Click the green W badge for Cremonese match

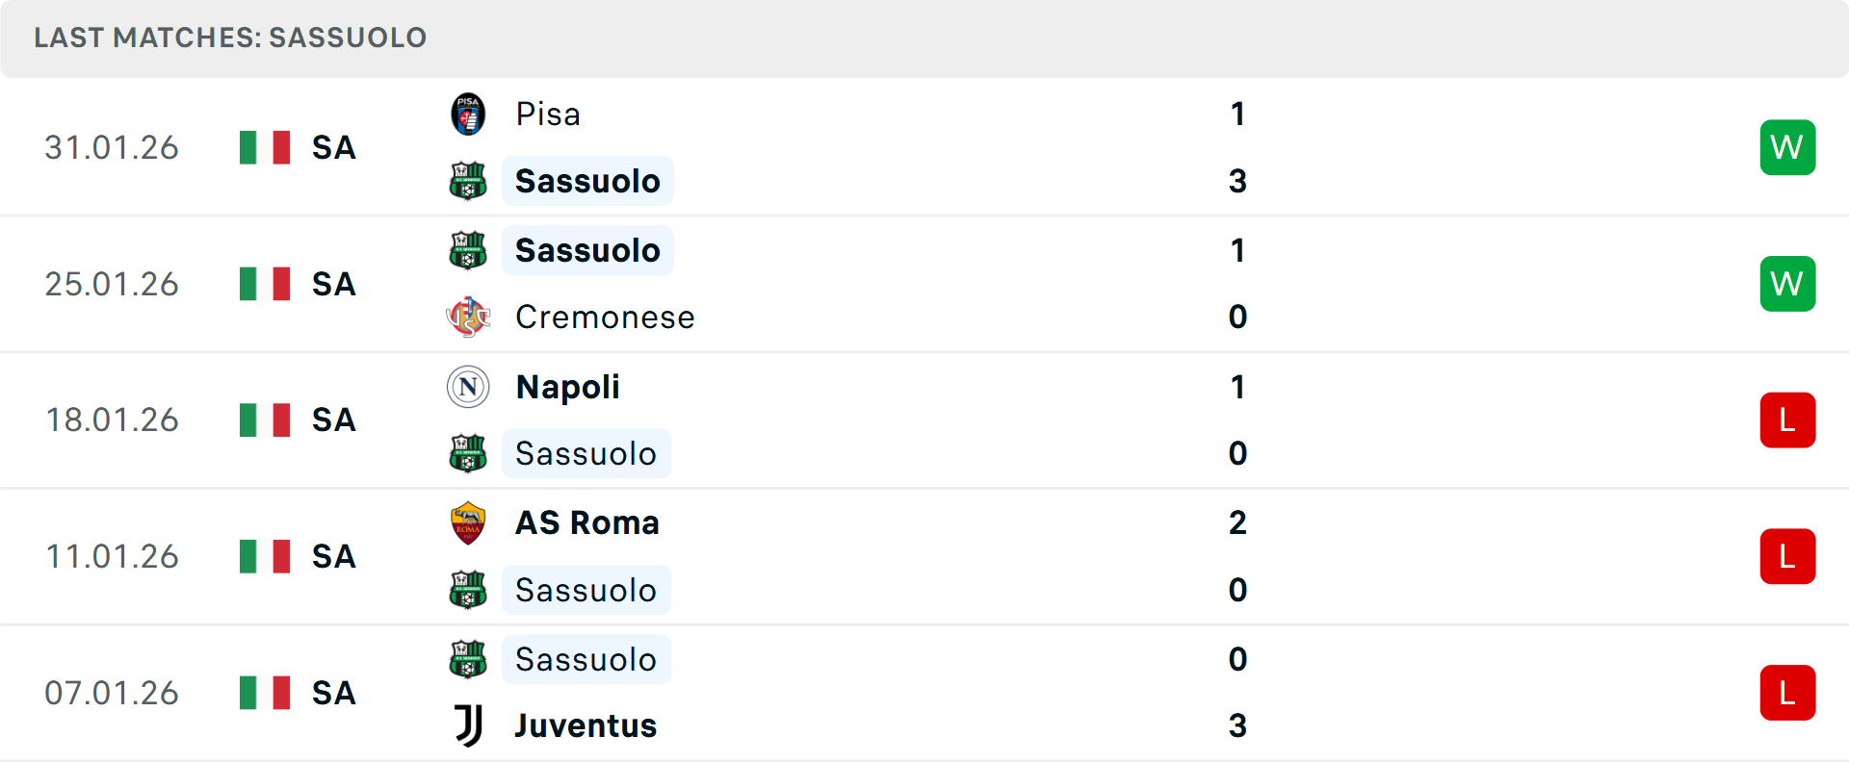[1787, 284]
